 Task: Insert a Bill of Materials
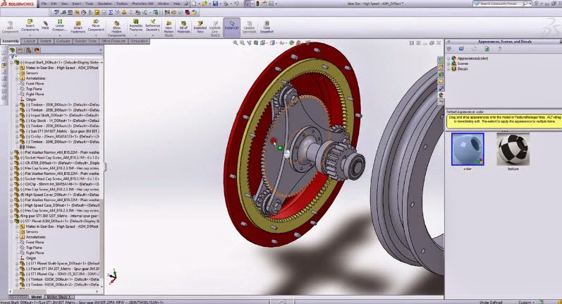pos(183,28)
